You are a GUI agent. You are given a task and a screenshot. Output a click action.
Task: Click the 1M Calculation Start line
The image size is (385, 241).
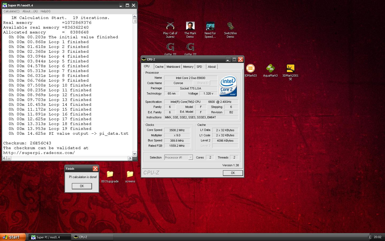click(x=60, y=18)
